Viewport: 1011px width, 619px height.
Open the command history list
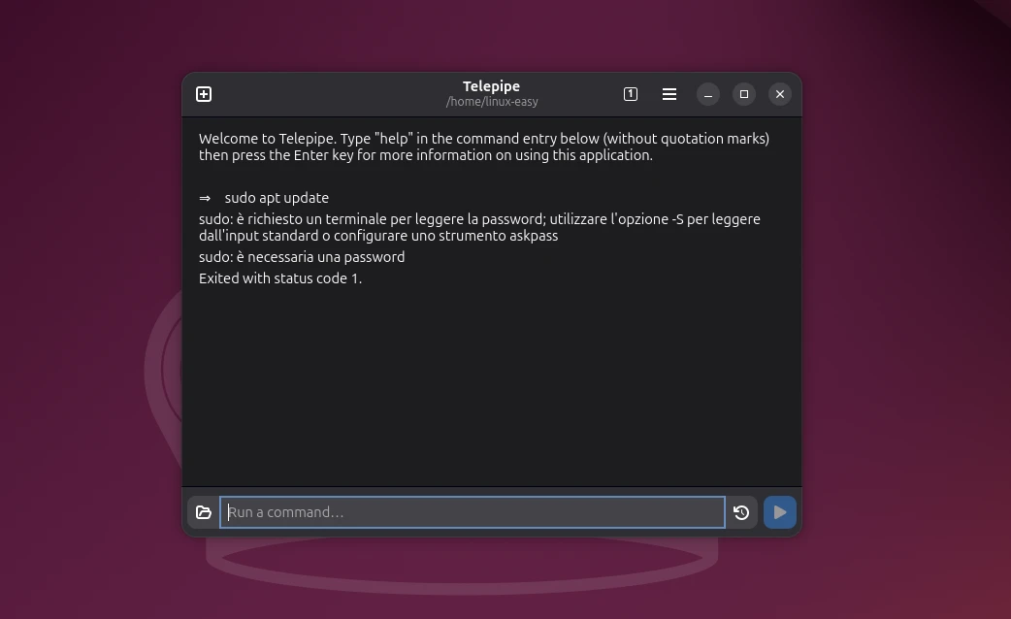point(741,512)
